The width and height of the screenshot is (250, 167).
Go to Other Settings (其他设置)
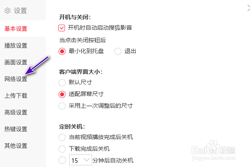16,146
